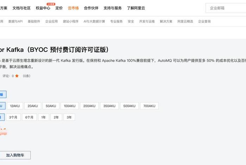This screenshot has width=246, height=165.
Task: Choose the 3个月 duration
Action: pos(13,117)
